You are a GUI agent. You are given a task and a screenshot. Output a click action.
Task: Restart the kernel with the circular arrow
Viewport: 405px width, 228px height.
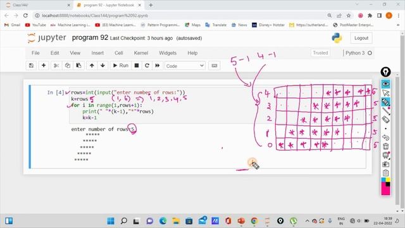[147, 66]
